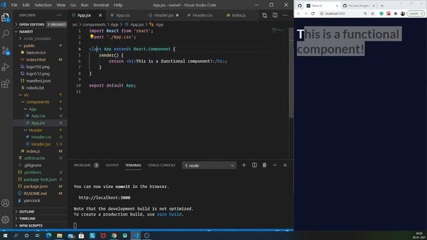Open package.json in the file tree
Screen dimensions: 427x240
click(x=40, y=187)
